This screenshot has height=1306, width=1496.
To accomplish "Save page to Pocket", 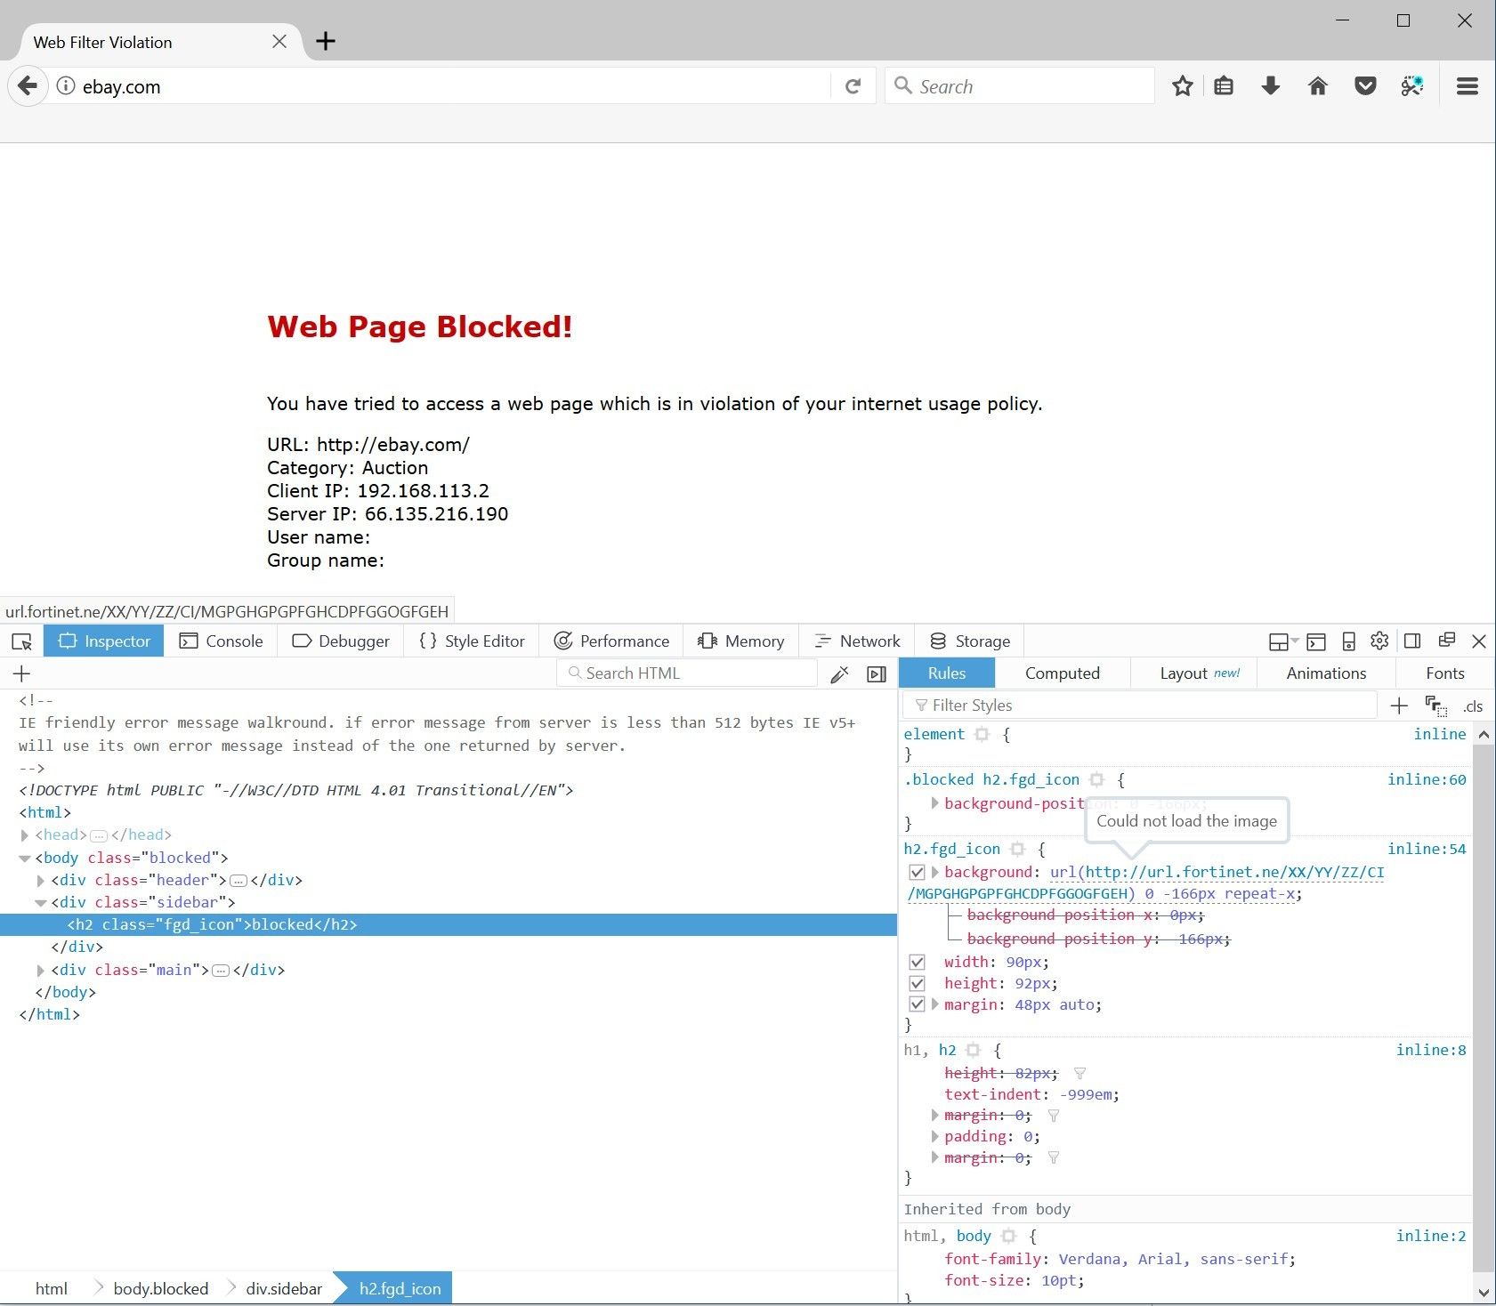I will point(1365,86).
